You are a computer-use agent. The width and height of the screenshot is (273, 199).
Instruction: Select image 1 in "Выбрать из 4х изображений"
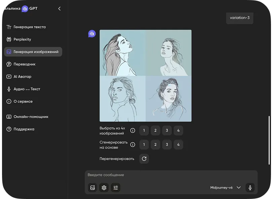[144, 131]
